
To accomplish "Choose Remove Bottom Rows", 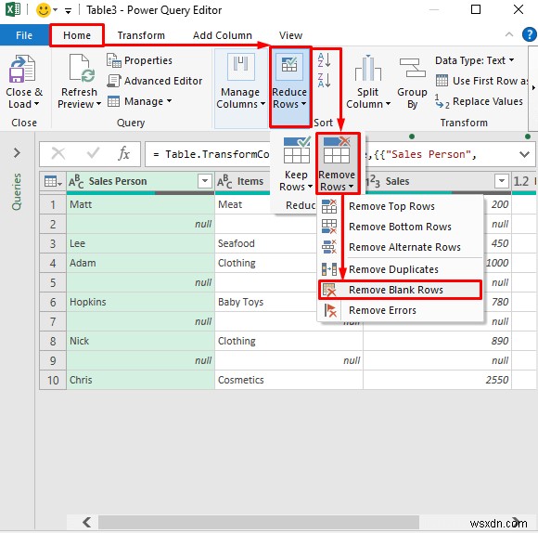I will 400,227.
